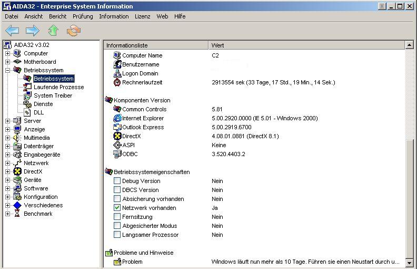Collapse the Betriebssystem tree node
The image size is (417, 269).
(x=7, y=70)
